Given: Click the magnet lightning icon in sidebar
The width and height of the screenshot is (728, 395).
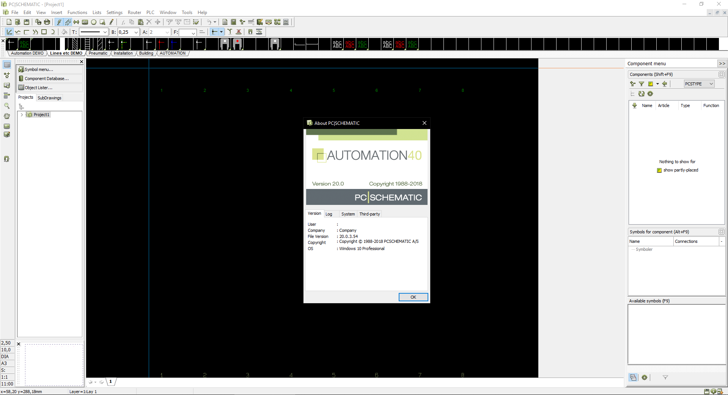Looking at the screenshot, I should tap(7, 159).
